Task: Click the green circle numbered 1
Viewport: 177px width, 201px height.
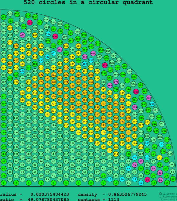Action: pos(3,183)
